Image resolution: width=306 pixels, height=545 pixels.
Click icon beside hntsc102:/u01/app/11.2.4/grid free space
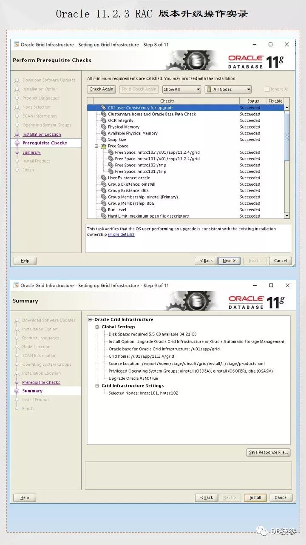[110, 152]
